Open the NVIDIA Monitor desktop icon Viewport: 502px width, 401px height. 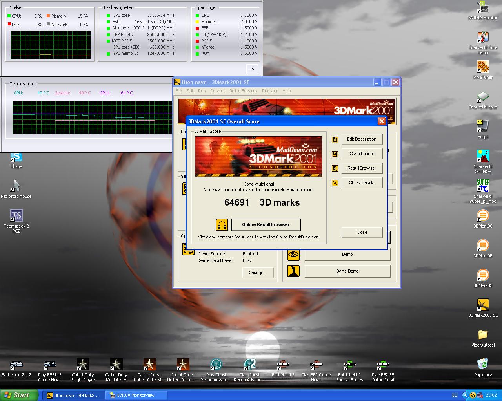[483, 8]
